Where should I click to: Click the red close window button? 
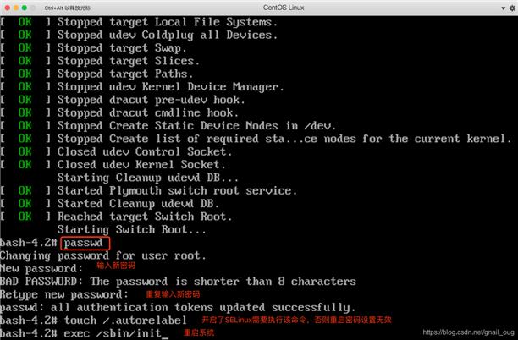pyautogui.click(x=8, y=8)
